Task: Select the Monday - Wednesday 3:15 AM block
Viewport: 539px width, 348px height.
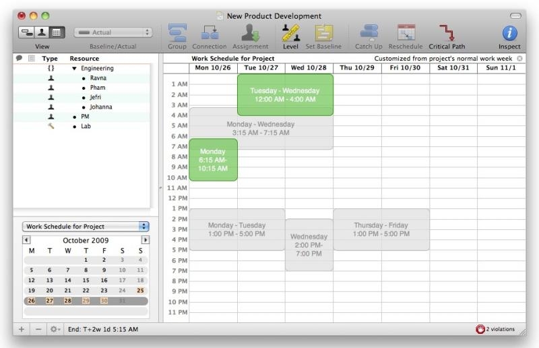Action: [x=261, y=128]
